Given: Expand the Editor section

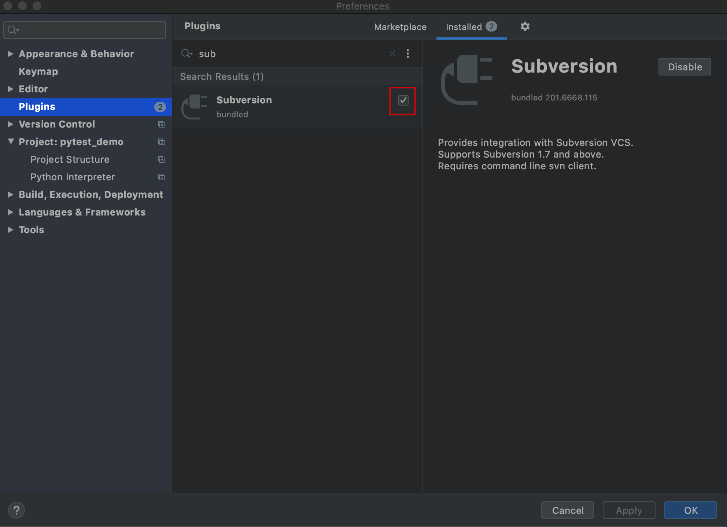Looking at the screenshot, I should pyautogui.click(x=10, y=89).
